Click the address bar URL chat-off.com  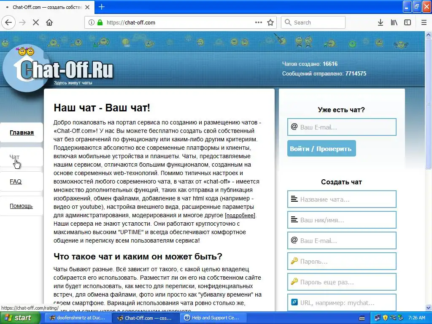(x=131, y=23)
